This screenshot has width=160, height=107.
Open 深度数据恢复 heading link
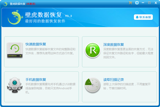[114, 45]
